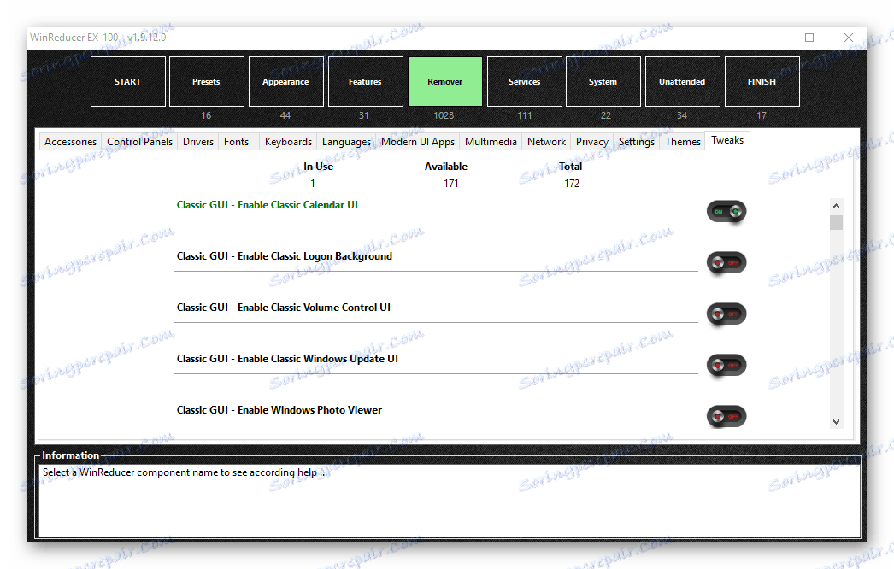Switch to the Keyboards tab
This screenshot has height=569, width=894.
pos(288,141)
